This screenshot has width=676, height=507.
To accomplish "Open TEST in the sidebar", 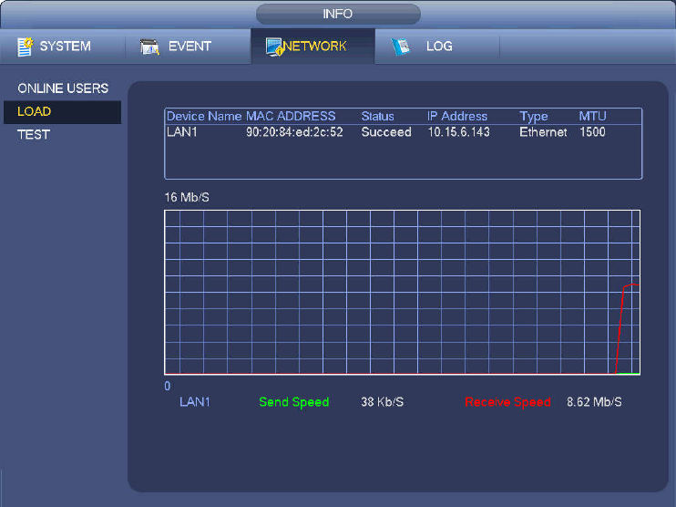I will pos(34,135).
